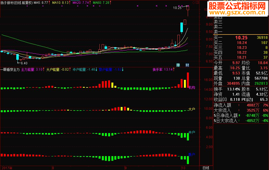Click the 市值 value 52.5亿

tap(262, 73)
